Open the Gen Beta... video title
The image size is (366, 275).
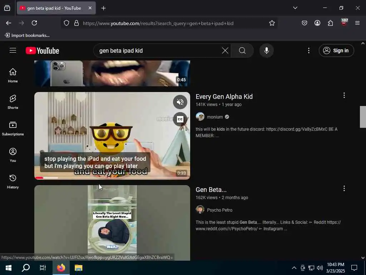coord(211,190)
